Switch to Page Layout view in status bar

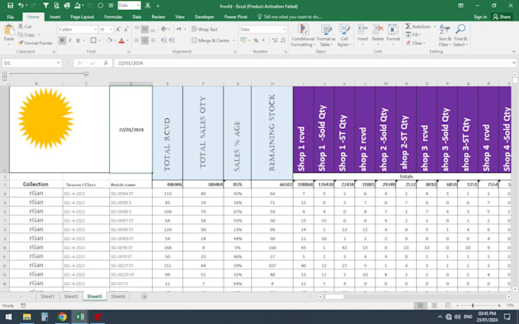pyautogui.click(x=434, y=306)
